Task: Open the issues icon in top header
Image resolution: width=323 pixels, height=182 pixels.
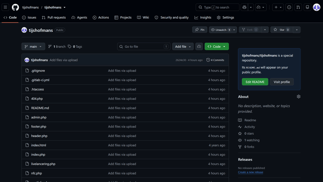Action: coord(289,7)
